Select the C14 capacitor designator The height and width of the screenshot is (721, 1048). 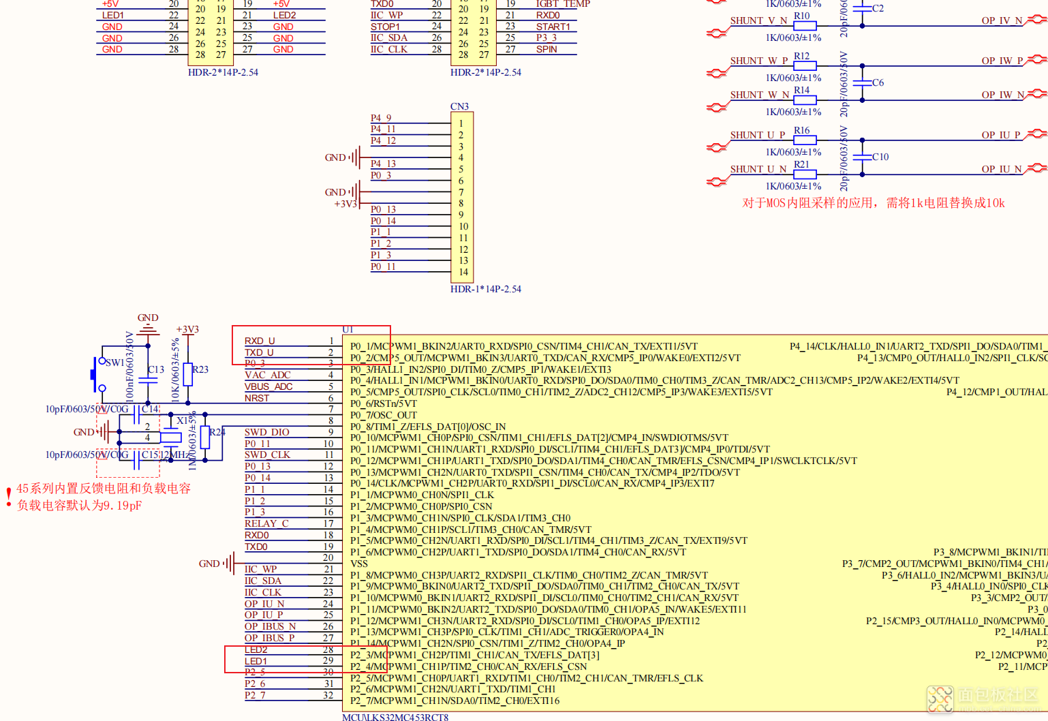tap(150, 409)
